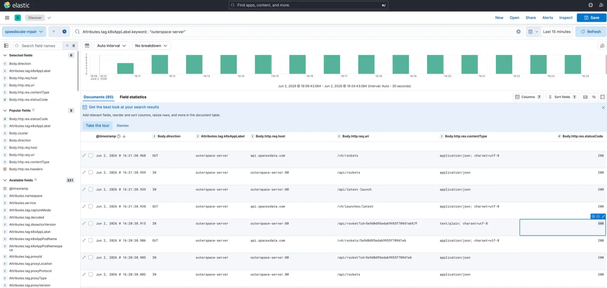Refresh the search results
This screenshot has height=288, width=607.
tap(591, 32)
